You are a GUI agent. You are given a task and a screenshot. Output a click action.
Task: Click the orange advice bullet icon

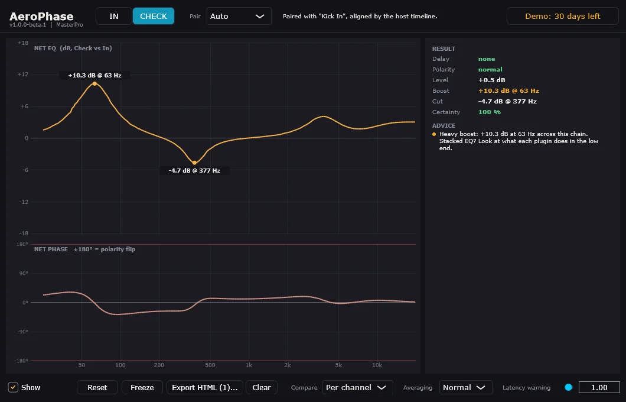[434, 134]
